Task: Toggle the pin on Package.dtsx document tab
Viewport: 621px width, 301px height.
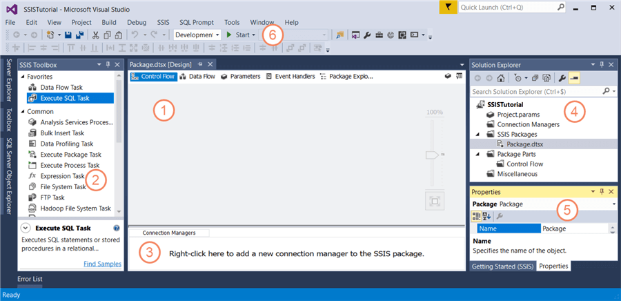Action: point(200,64)
